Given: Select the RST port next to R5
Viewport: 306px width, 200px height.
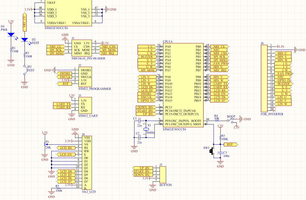Looking at the screenshot, I should click(231, 144).
